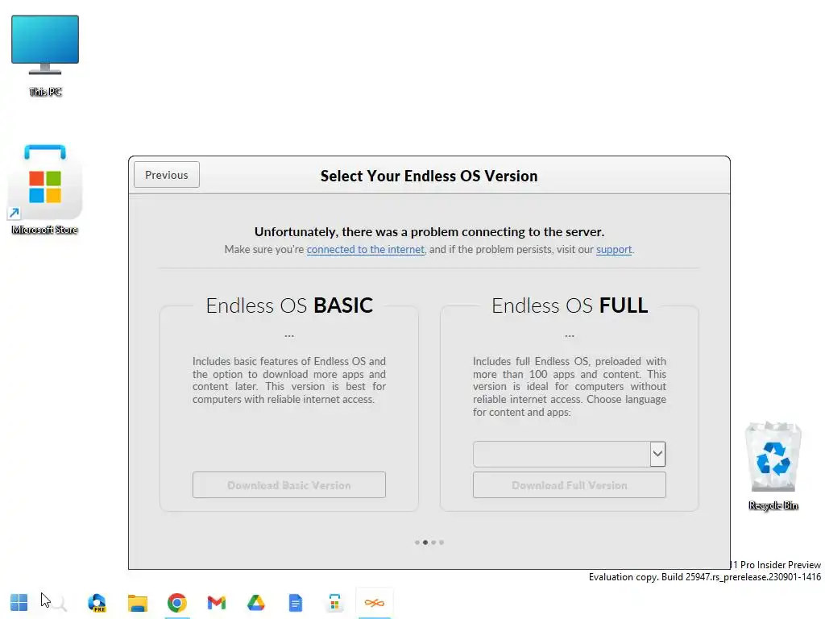The width and height of the screenshot is (825, 619).
Task: Click the Basic version description paragraph
Action: 289,380
